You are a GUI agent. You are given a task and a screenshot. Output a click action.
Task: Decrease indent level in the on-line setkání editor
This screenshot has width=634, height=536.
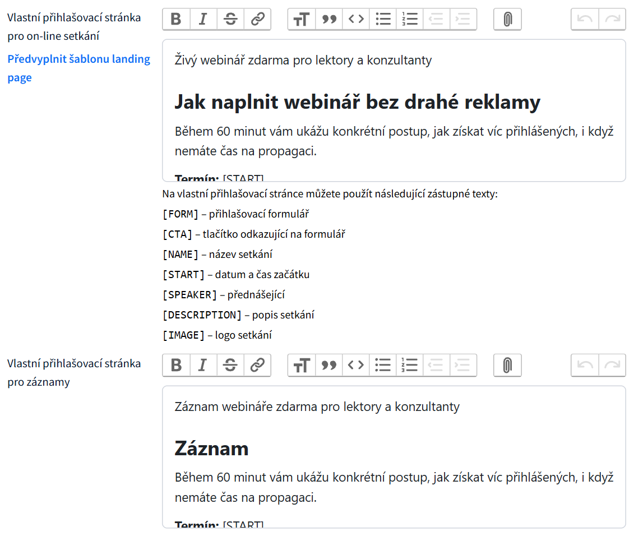point(436,19)
